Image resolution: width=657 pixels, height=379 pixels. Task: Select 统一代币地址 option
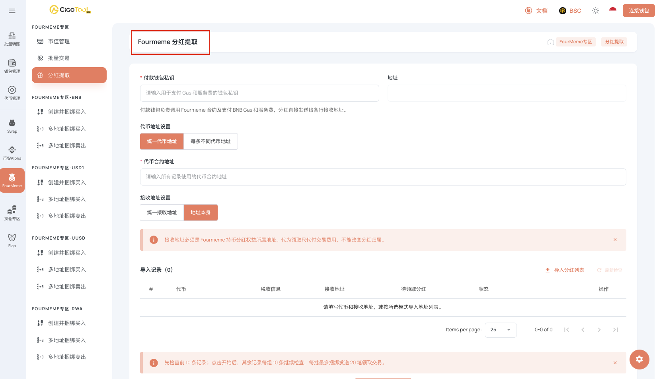click(x=162, y=141)
